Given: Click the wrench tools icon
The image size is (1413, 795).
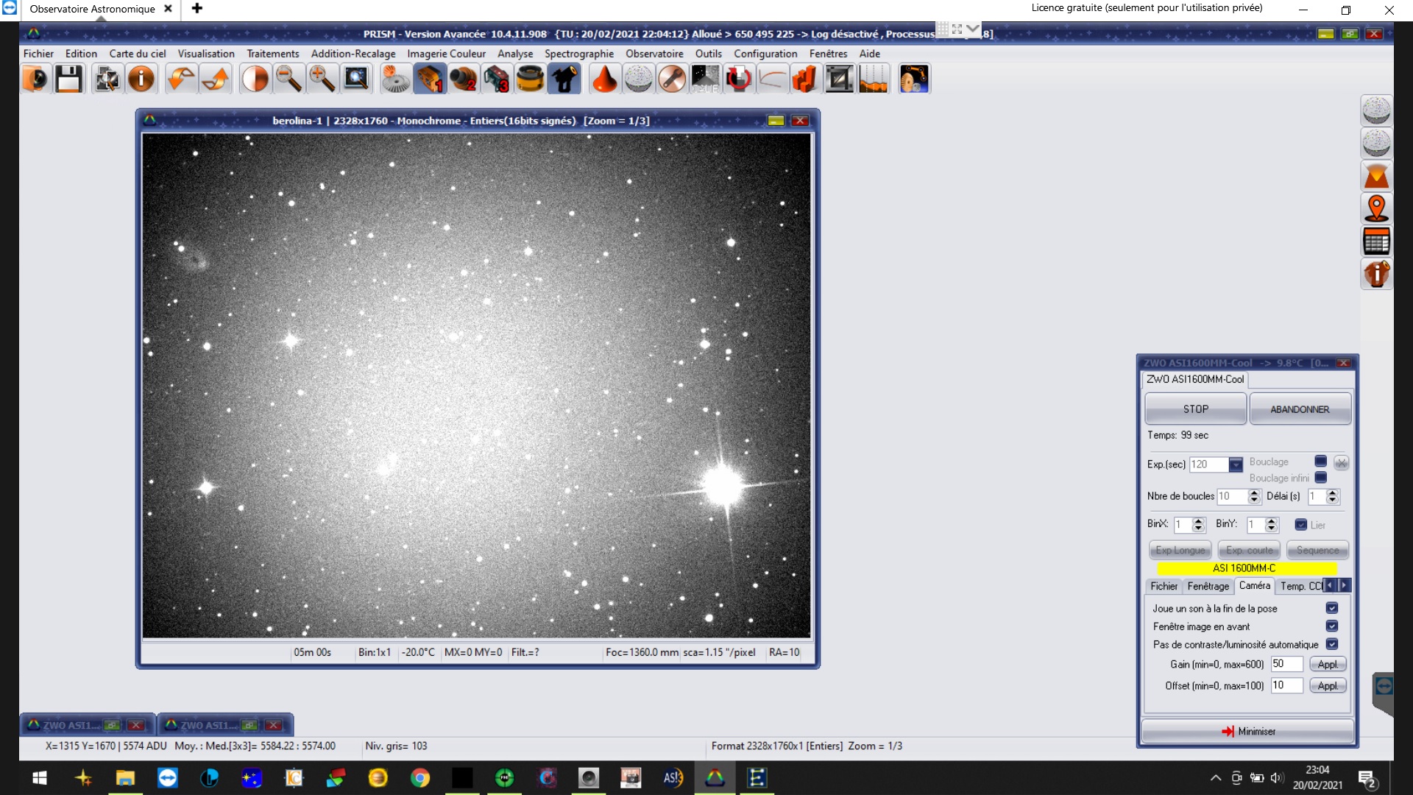Looking at the screenshot, I should point(671,79).
